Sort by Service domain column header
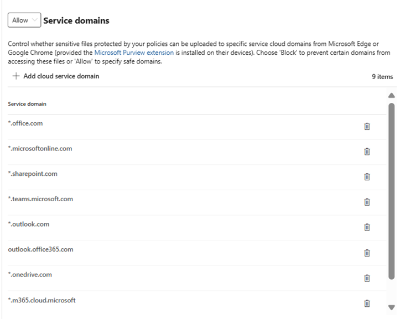 [27, 104]
